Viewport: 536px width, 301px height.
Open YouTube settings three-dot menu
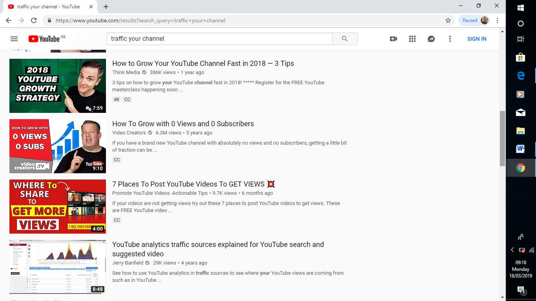450,39
